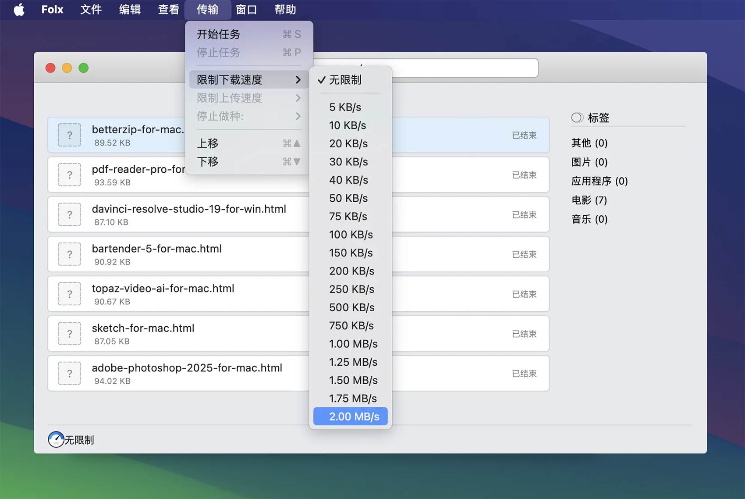Set download limit to 100 KB/s
This screenshot has height=499, width=745.
351,235
